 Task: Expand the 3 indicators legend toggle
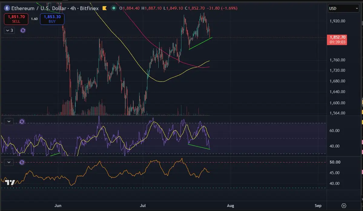click(9, 30)
